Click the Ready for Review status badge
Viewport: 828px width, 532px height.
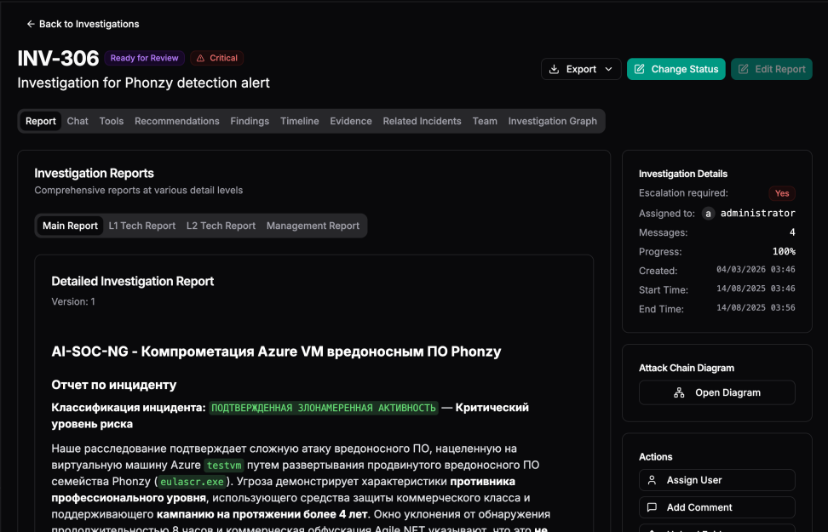tap(144, 58)
